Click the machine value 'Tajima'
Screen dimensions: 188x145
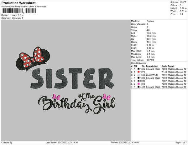(x=150, y=21)
